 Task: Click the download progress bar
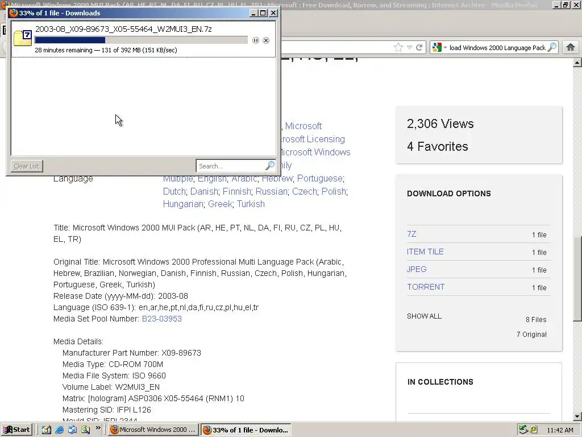pos(141,40)
